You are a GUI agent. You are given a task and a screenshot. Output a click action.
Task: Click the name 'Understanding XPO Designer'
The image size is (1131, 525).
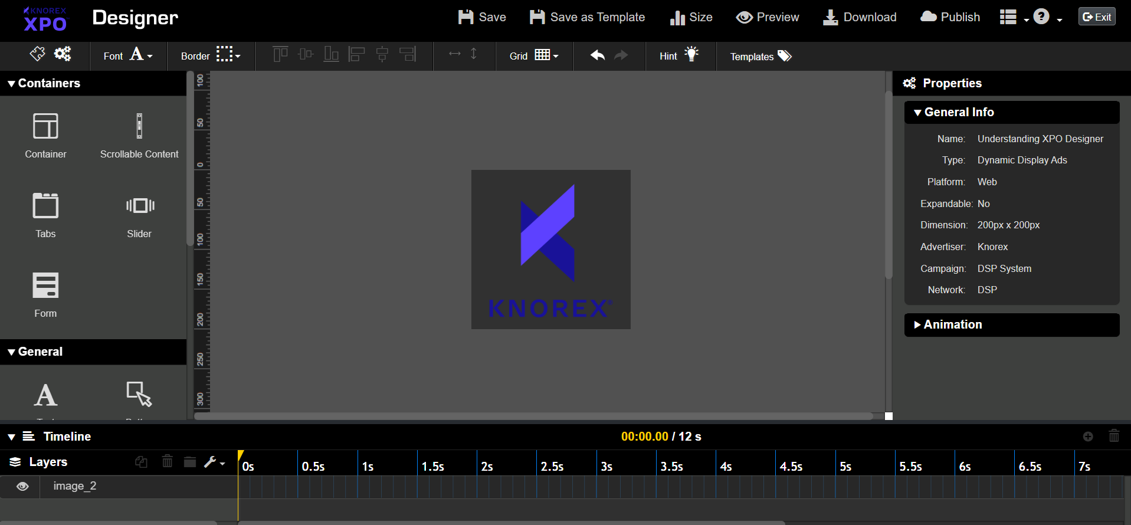pyautogui.click(x=1040, y=139)
